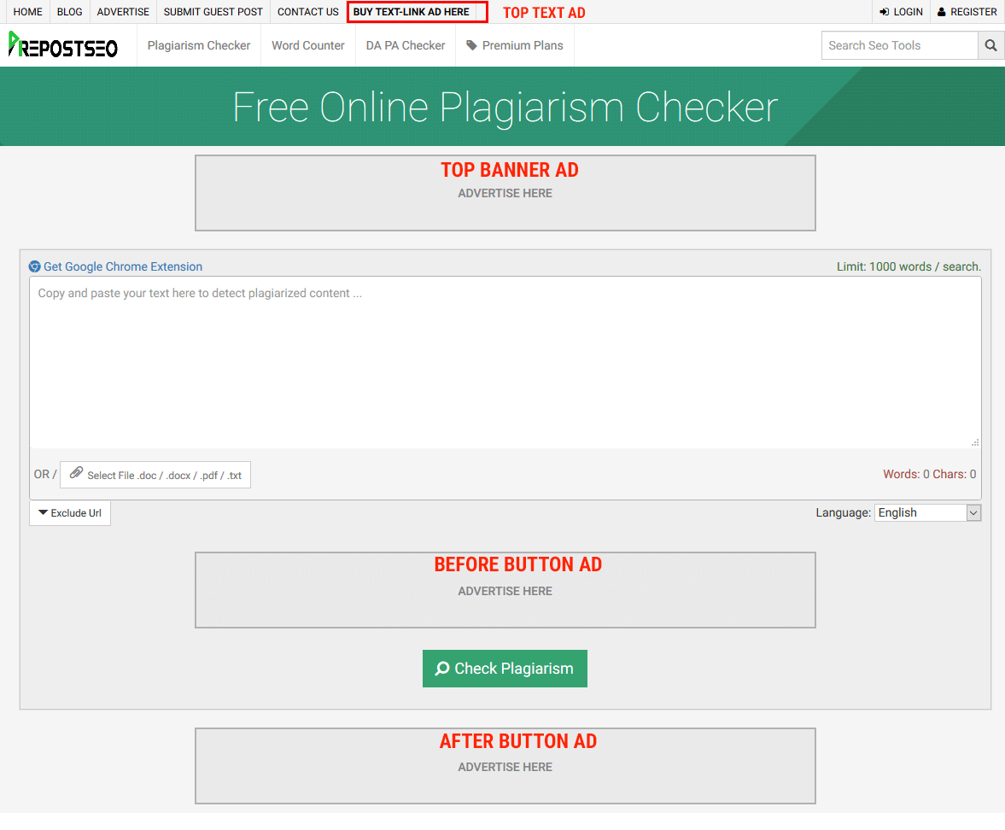The width and height of the screenshot is (1005, 830).
Task: Click Buy Text-Link Ad Here link
Action: (x=412, y=12)
